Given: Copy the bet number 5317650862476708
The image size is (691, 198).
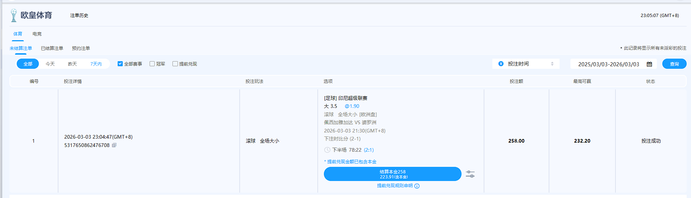Looking at the screenshot, I should click(114, 145).
